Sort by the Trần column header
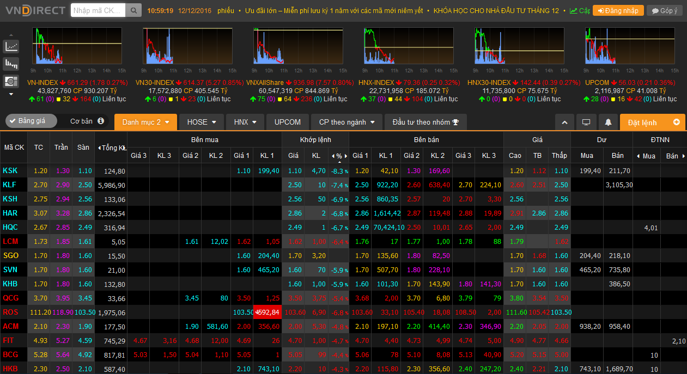The height and width of the screenshot is (374, 687). pyautogui.click(x=61, y=148)
